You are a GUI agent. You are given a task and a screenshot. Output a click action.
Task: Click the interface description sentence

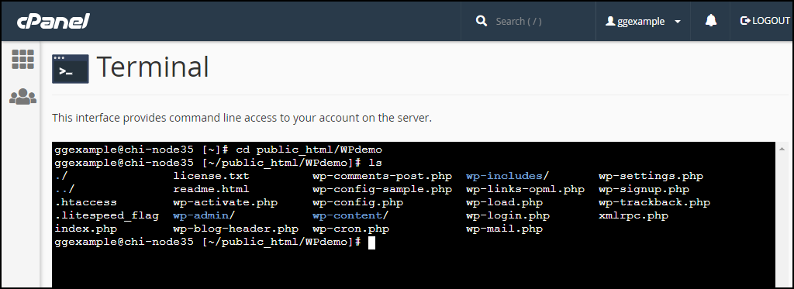point(242,119)
